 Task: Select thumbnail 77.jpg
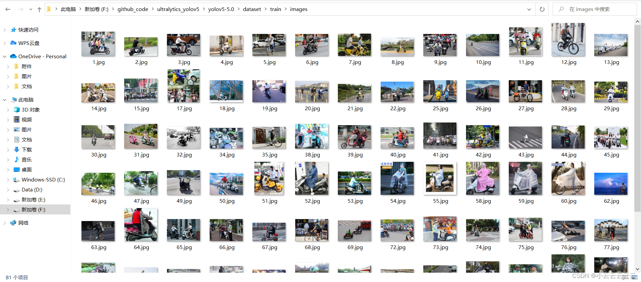click(x=611, y=230)
